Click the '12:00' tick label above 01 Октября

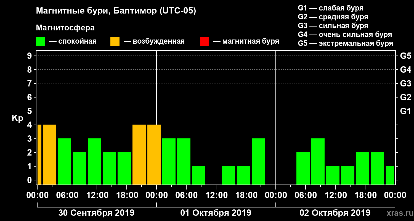(x=216, y=195)
